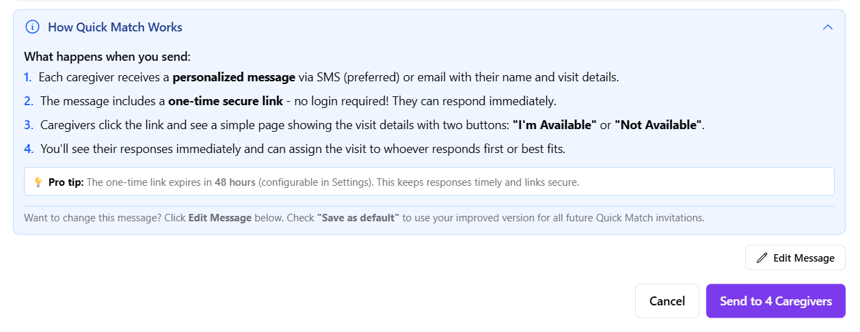The height and width of the screenshot is (332, 860).
Task: Click the step number 4 marker
Action: 28,149
